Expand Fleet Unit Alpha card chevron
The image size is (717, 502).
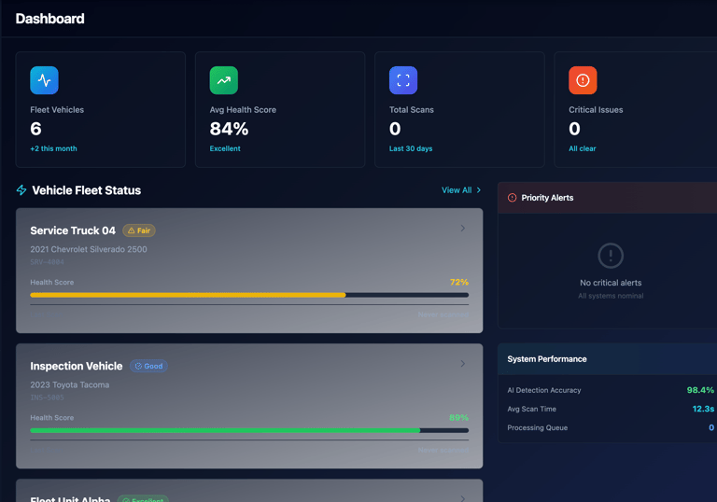pyautogui.click(x=463, y=498)
